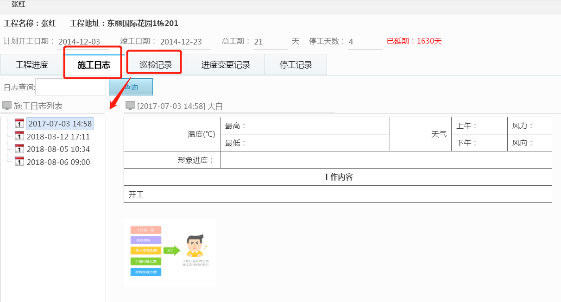Click the monitor icon before 施工日志列表 title
Screen dimensions: 561x302
pos(6,105)
